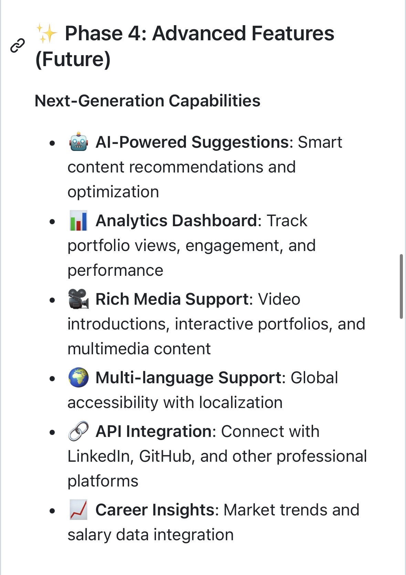Click the heading anchor link icon
Image resolution: width=406 pixels, height=575 pixels.
(18, 45)
